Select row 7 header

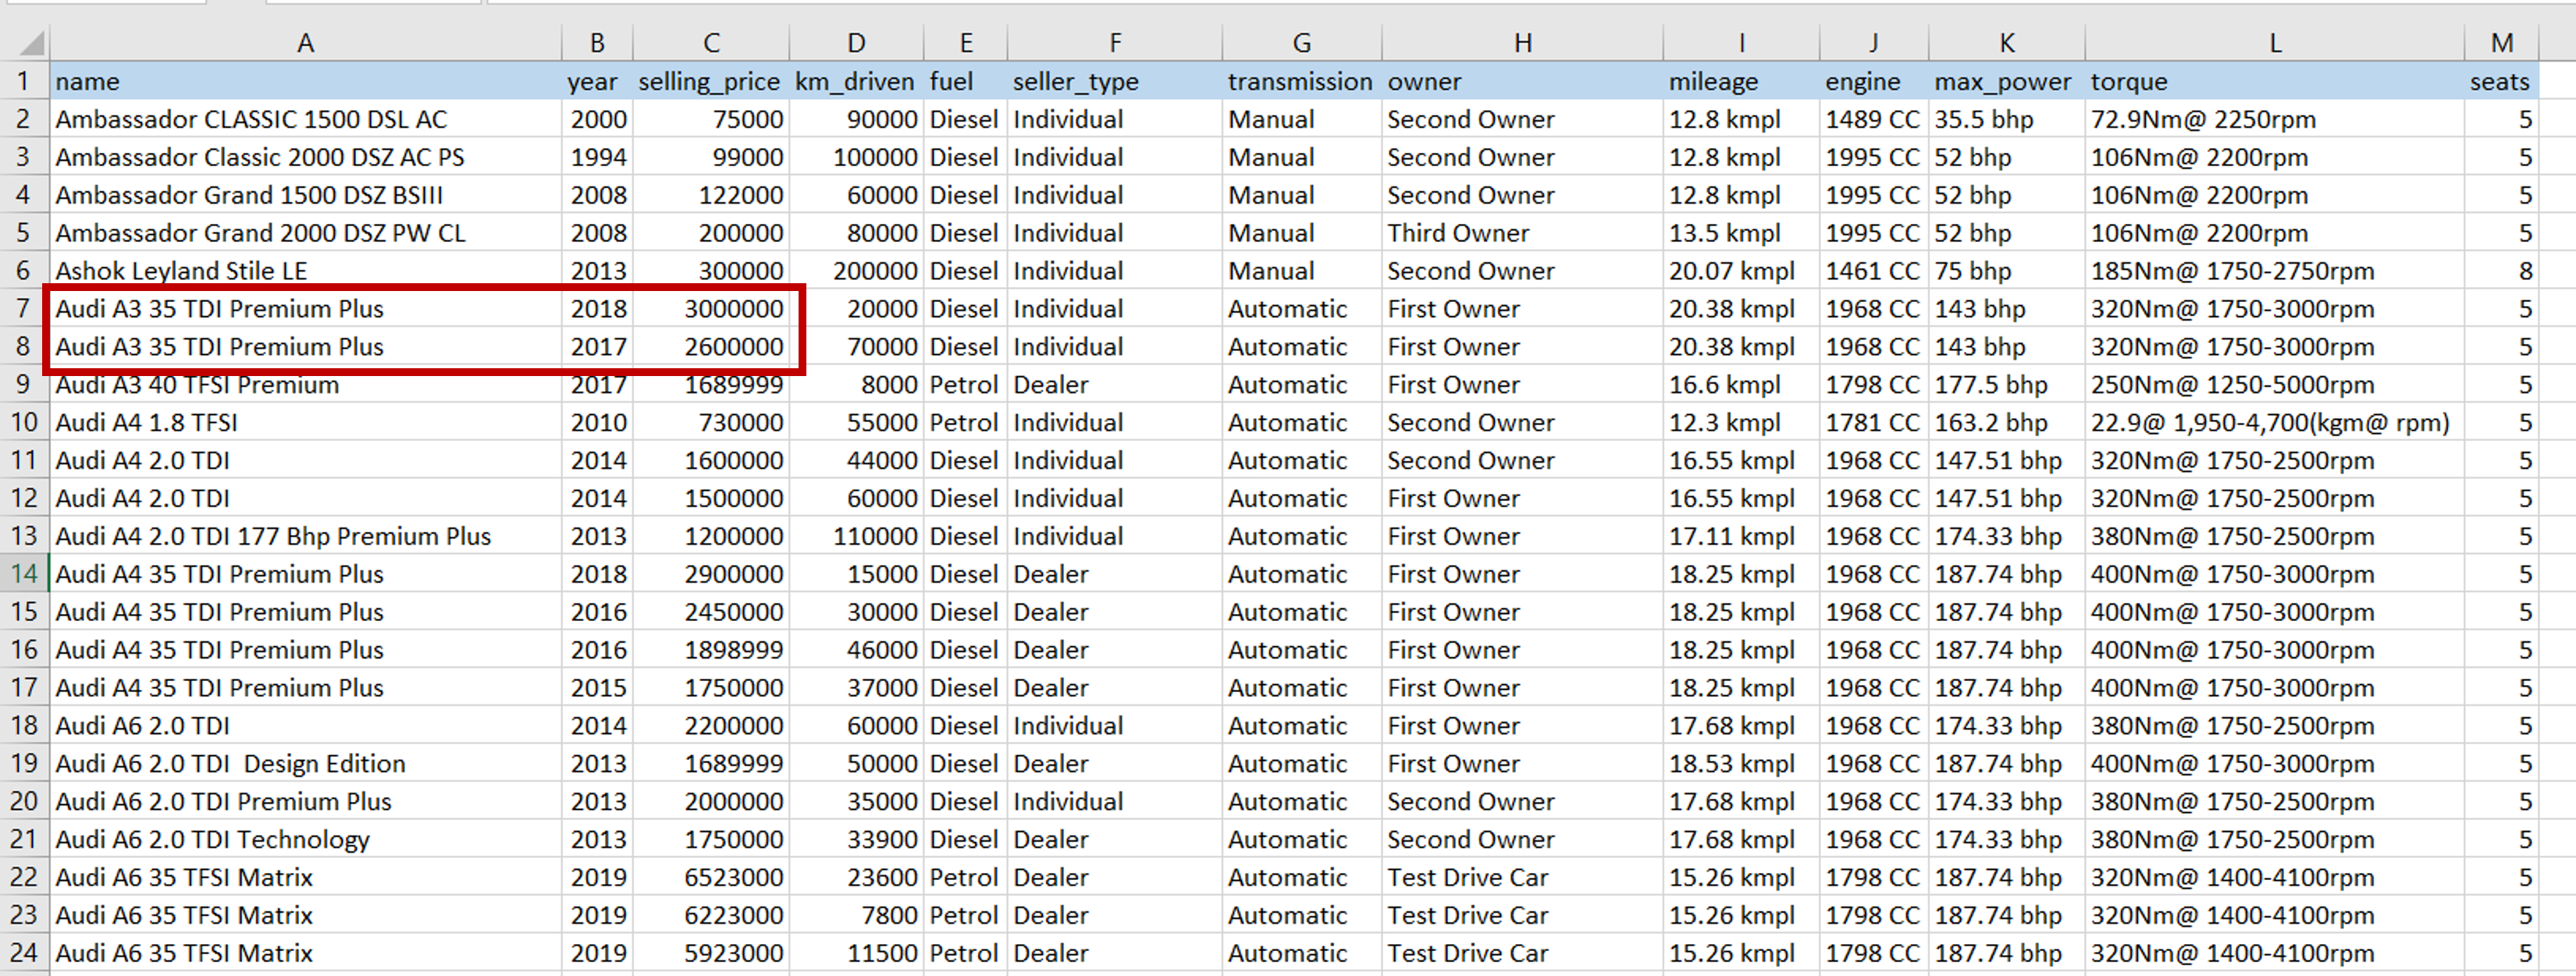(24, 309)
